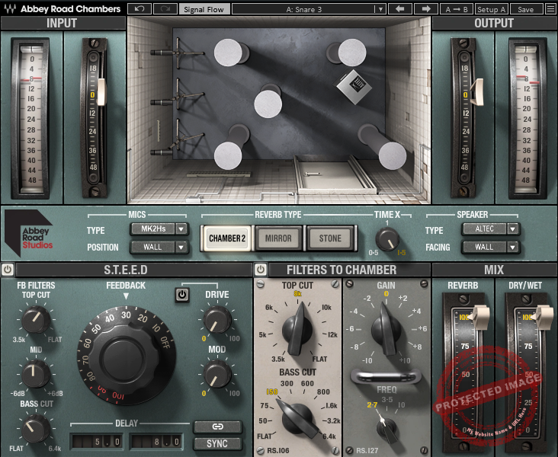This screenshot has height=457, width=558.
Task: Click the RS.127 Gain knob
Action: (x=386, y=330)
